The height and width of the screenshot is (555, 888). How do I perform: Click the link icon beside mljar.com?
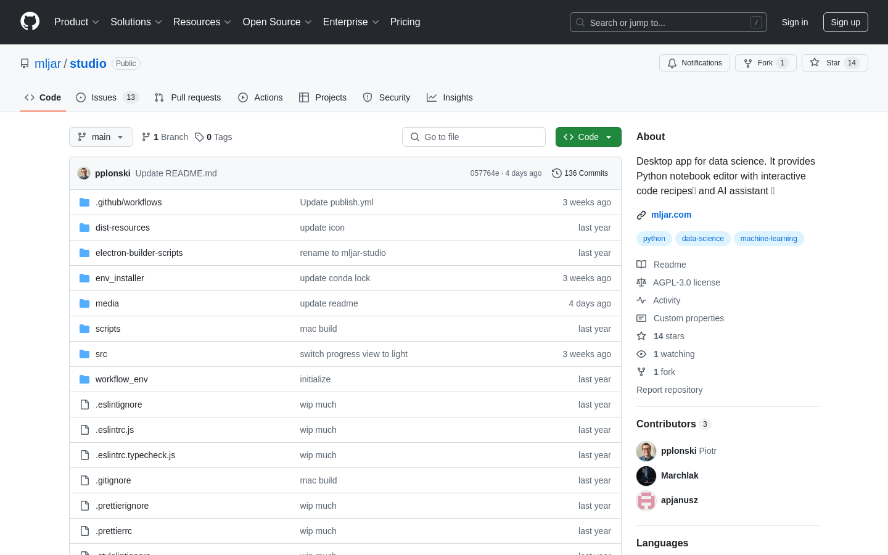(641, 215)
